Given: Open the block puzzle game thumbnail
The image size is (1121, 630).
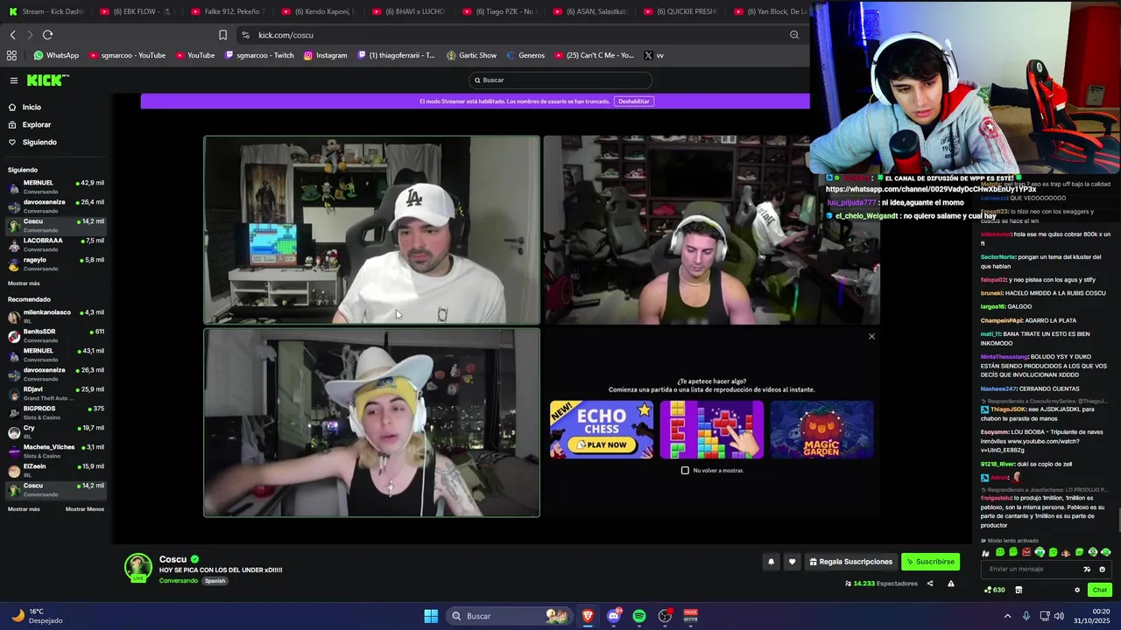Looking at the screenshot, I should tap(711, 430).
